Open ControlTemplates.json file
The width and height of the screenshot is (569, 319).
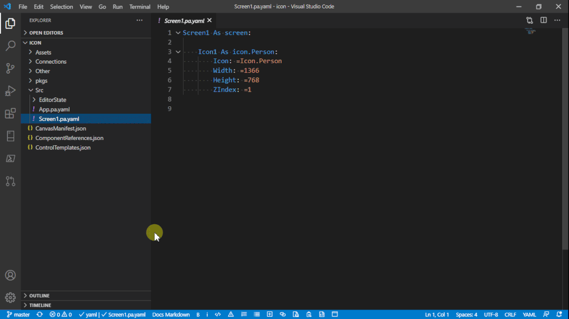tap(63, 147)
